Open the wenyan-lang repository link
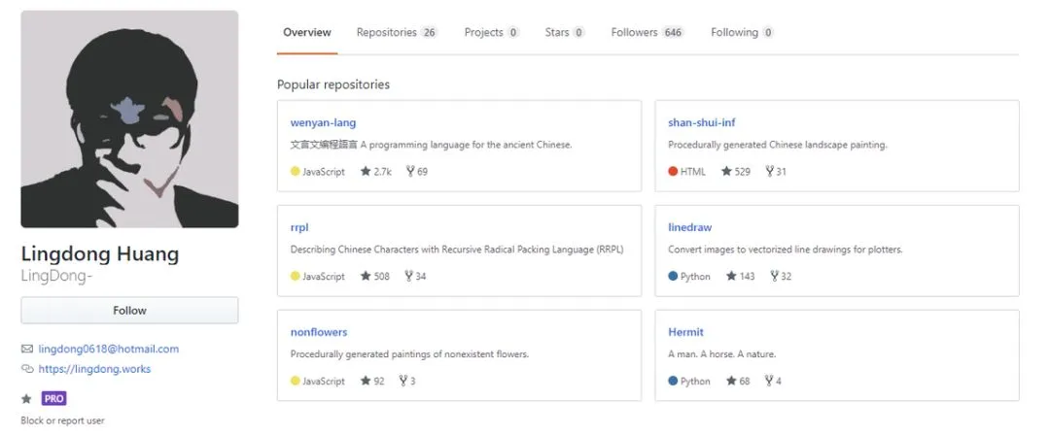The image size is (1050, 435). (x=323, y=123)
